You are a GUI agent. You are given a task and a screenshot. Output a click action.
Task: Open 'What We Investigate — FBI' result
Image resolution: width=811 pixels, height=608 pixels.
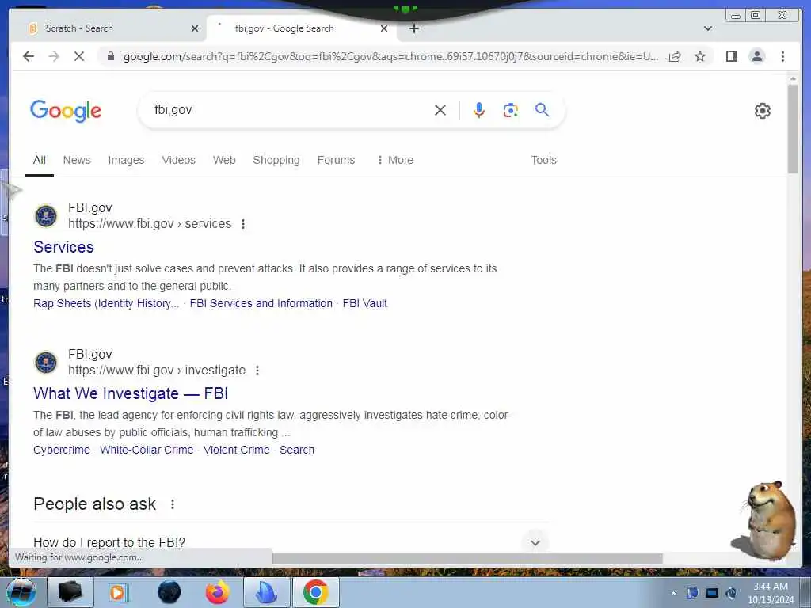point(131,393)
